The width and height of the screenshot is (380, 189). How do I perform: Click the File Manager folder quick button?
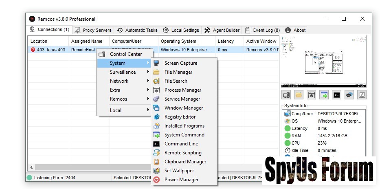tap(299, 95)
